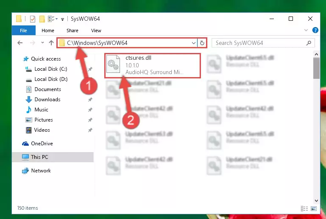
Task: Refresh the SysWOW64 folder
Action: pyautogui.click(x=202, y=43)
